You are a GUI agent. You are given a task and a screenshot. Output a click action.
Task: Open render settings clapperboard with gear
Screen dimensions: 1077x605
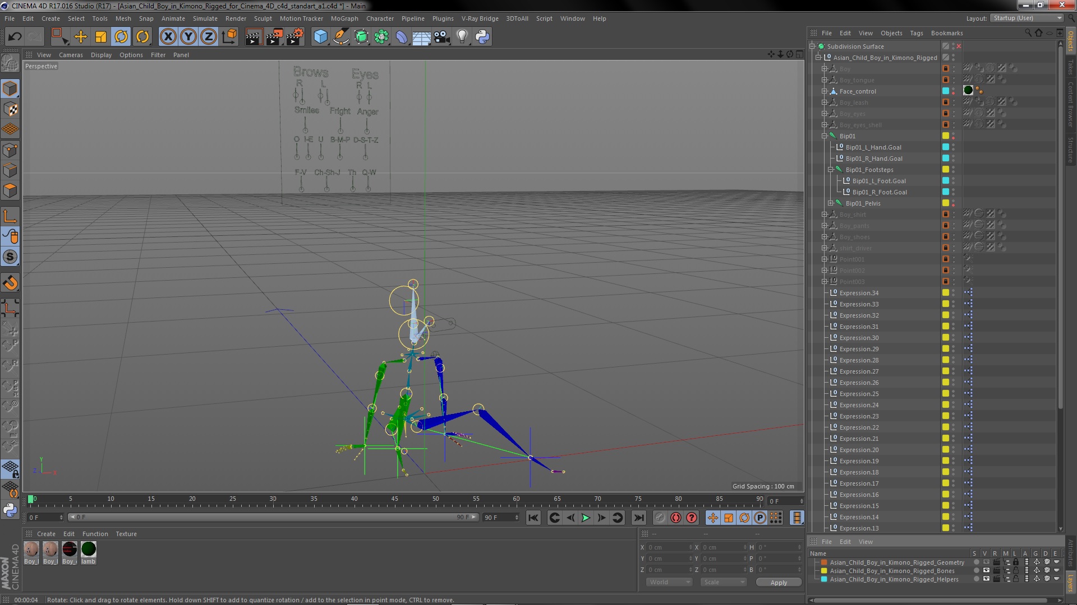pyautogui.click(x=294, y=37)
